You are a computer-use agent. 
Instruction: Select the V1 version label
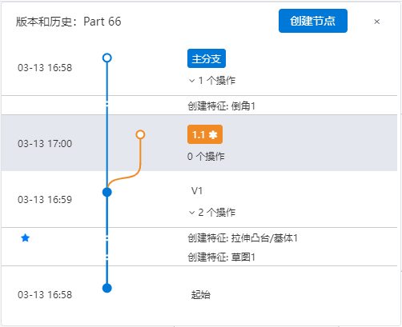(x=197, y=191)
